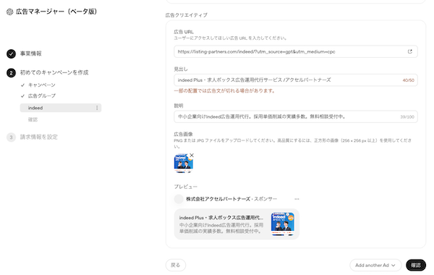Click 株式会社アクセルパートナーズ sponsor name
This screenshot has width=434, height=275.
click(218, 199)
